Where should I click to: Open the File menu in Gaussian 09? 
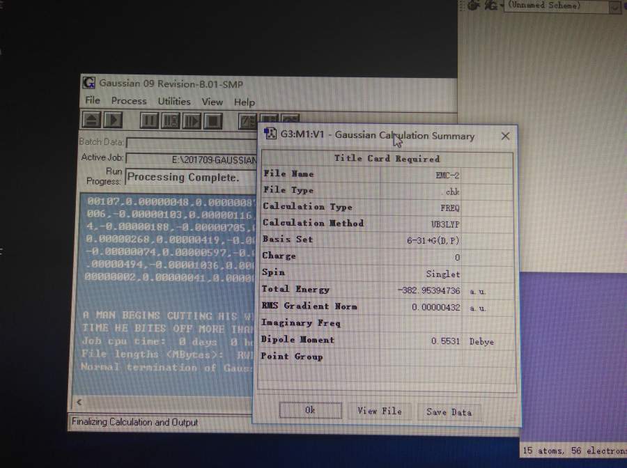tap(93, 100)
